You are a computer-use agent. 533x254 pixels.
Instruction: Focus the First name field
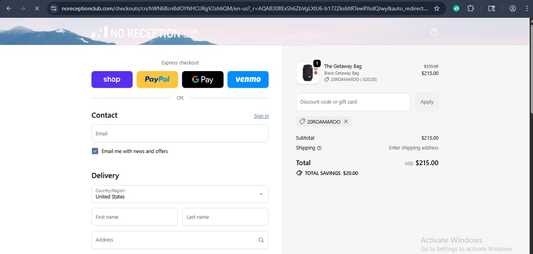coord(134,217)
